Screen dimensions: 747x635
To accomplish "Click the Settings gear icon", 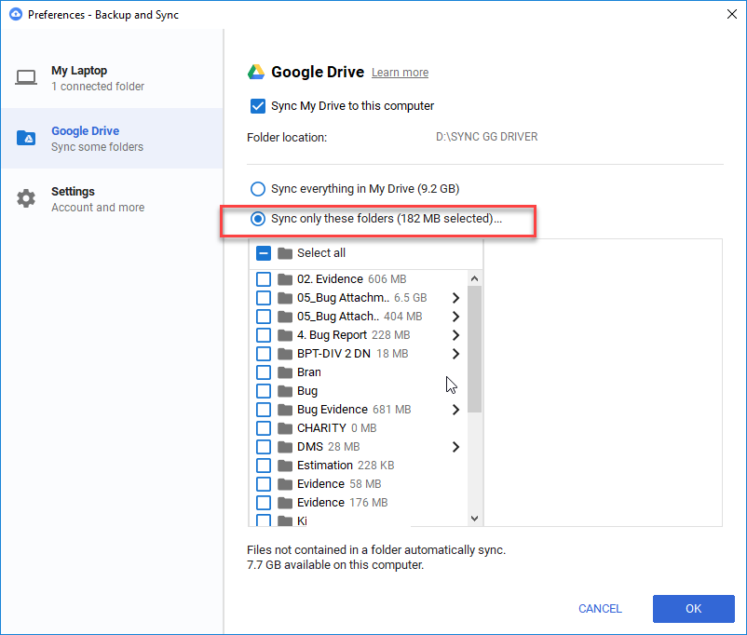I will pos(26,199).
